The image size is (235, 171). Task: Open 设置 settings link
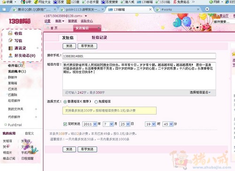(x=47, y=21)
